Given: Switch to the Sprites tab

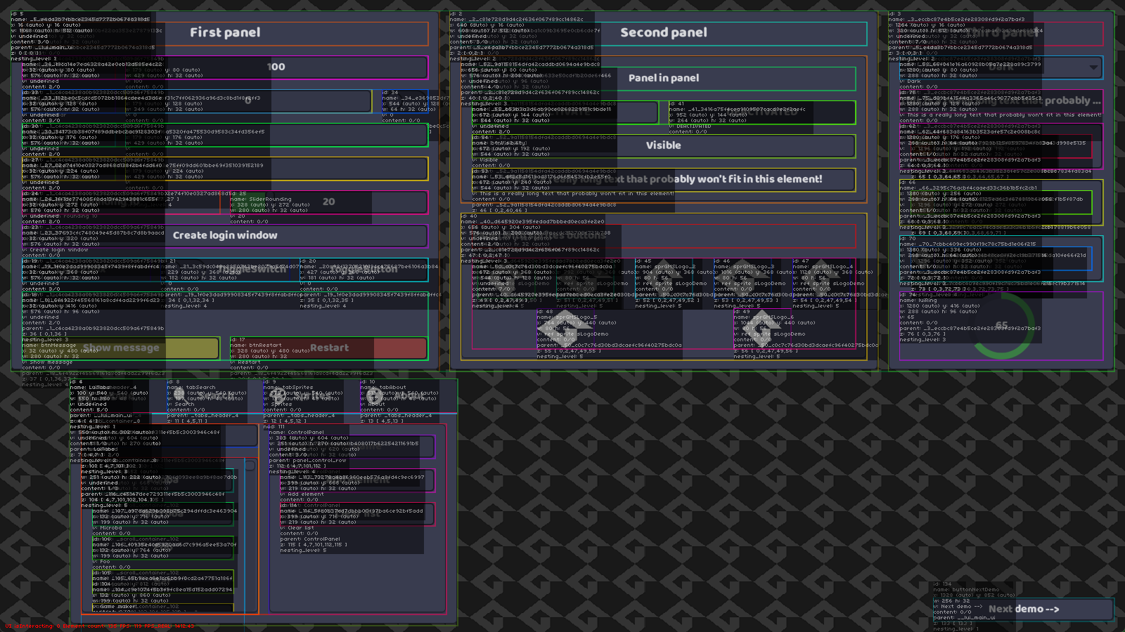Looking at the screenshot, I should point(311,396).
